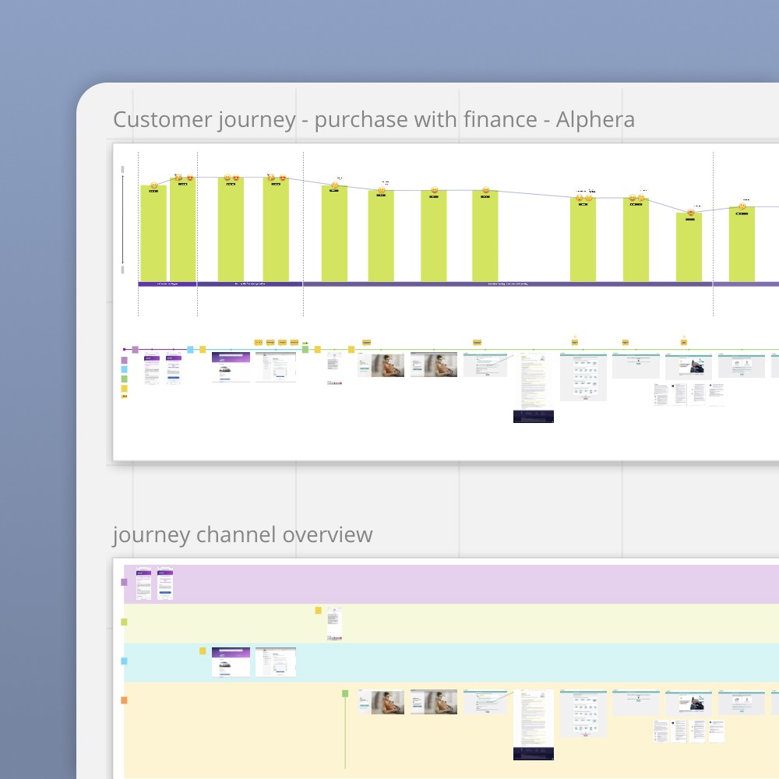The width and height of the screenshot is (779, 779).
Task: Select the vertical axis arrow left of the chart
Action: [x=123, y=220]
